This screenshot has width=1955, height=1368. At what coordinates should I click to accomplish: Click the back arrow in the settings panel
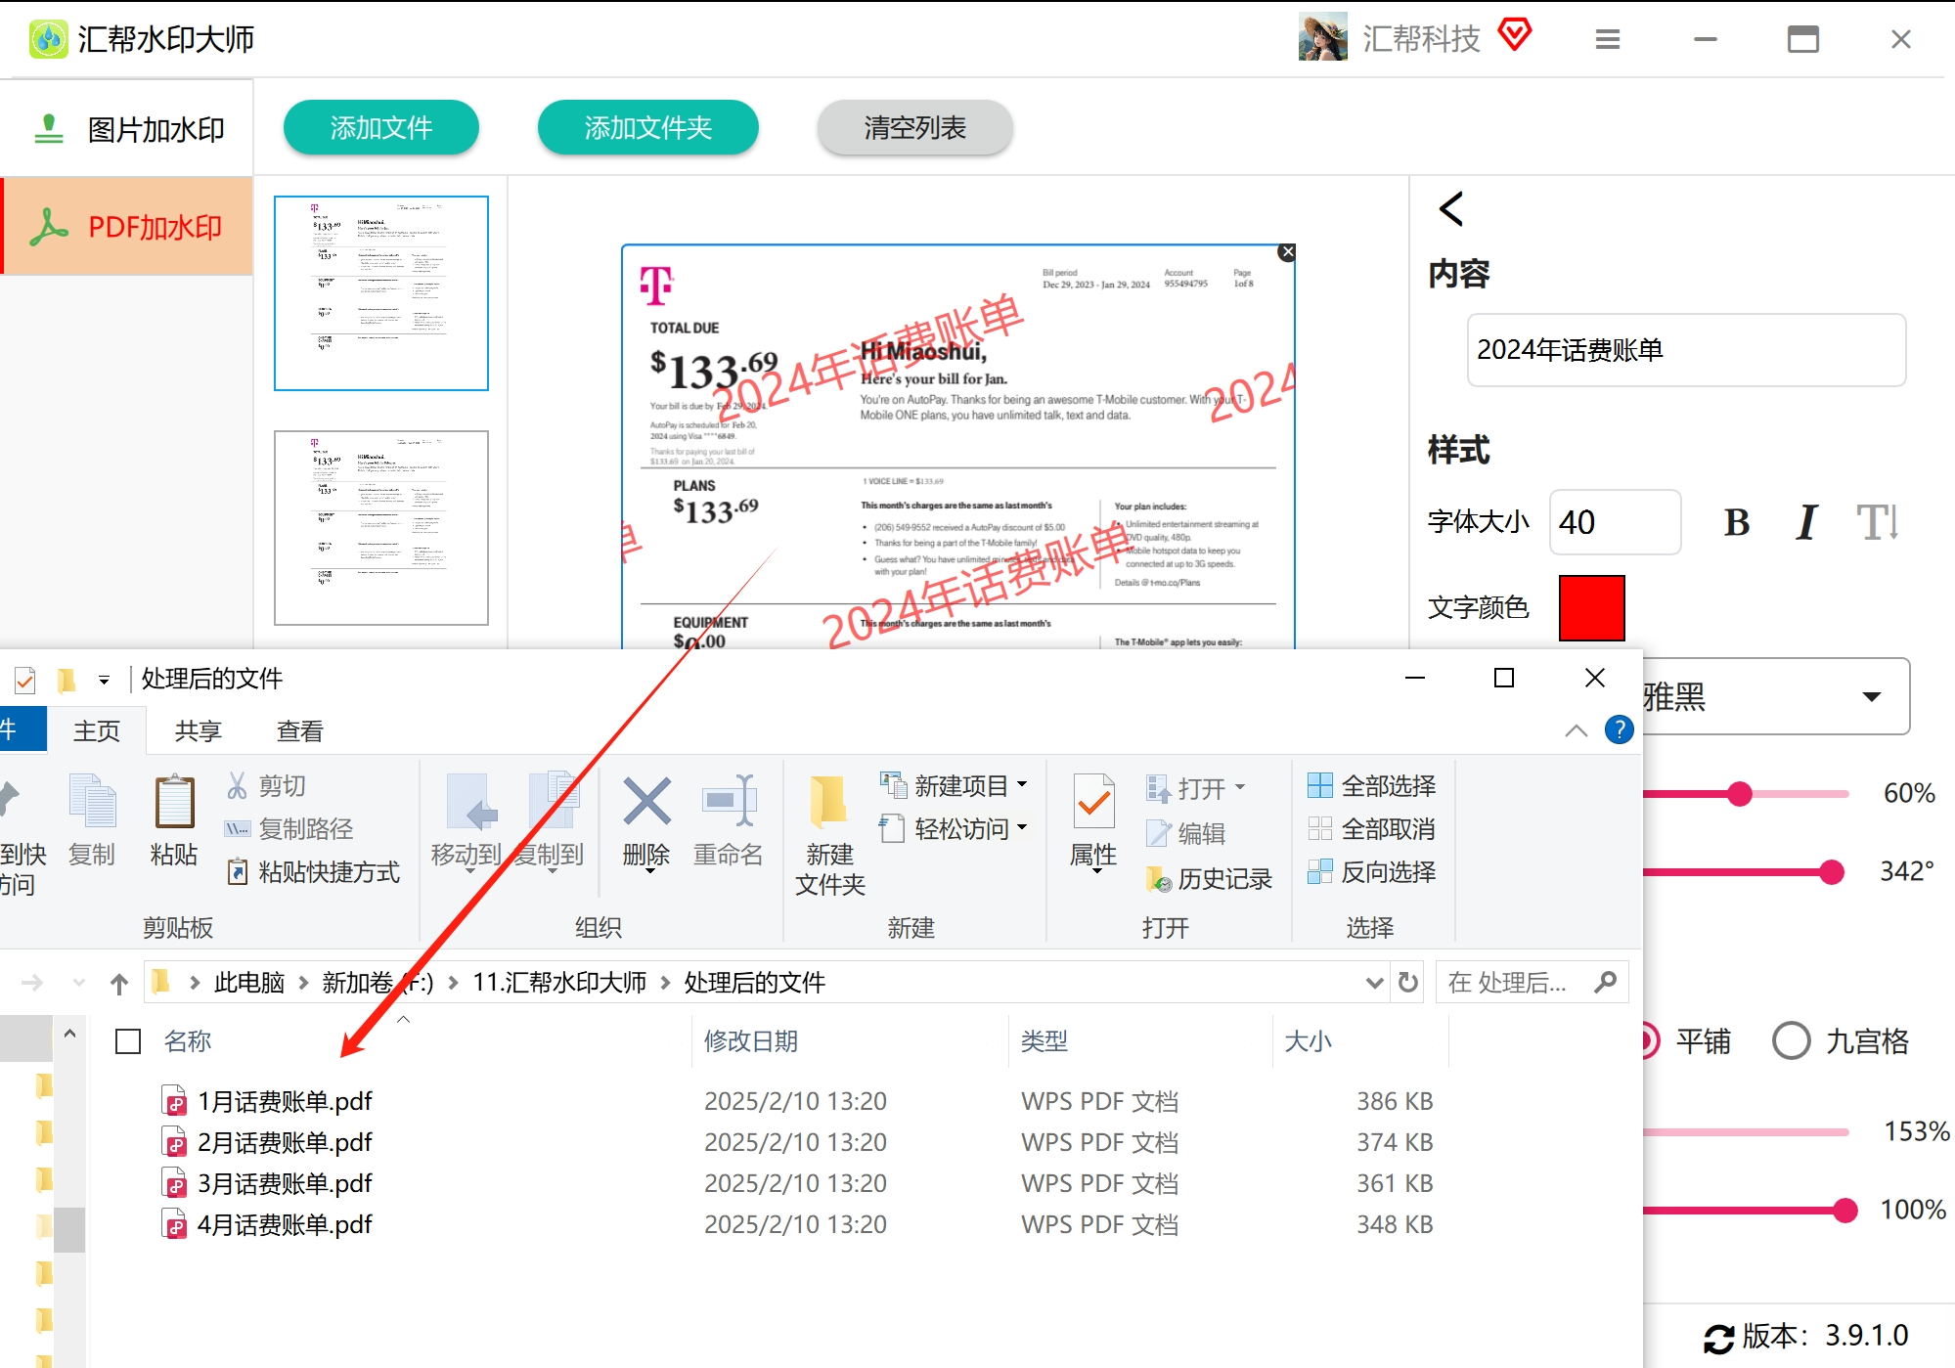(1451, 208)
